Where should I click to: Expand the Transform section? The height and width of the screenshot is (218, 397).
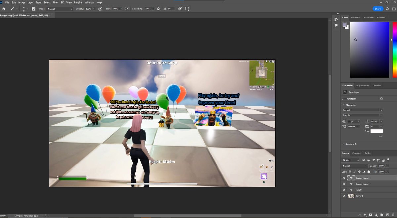343,99
